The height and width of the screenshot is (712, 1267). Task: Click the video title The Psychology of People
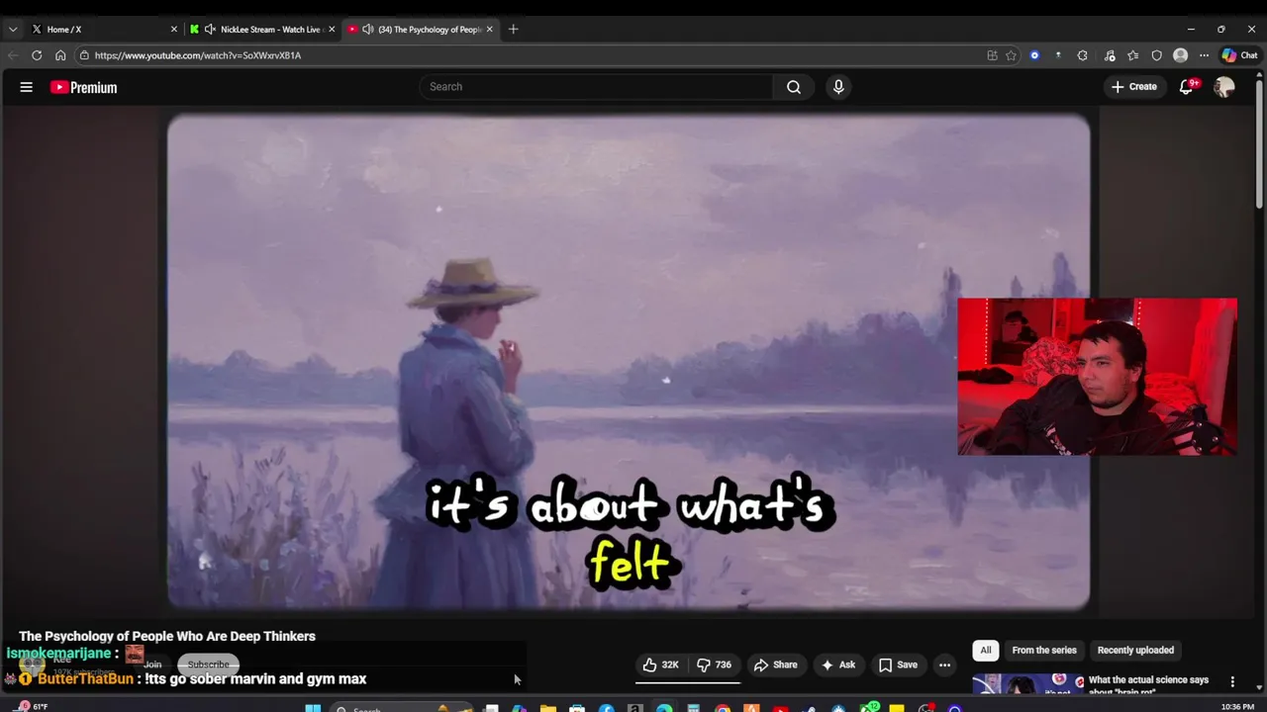[167, 636]
